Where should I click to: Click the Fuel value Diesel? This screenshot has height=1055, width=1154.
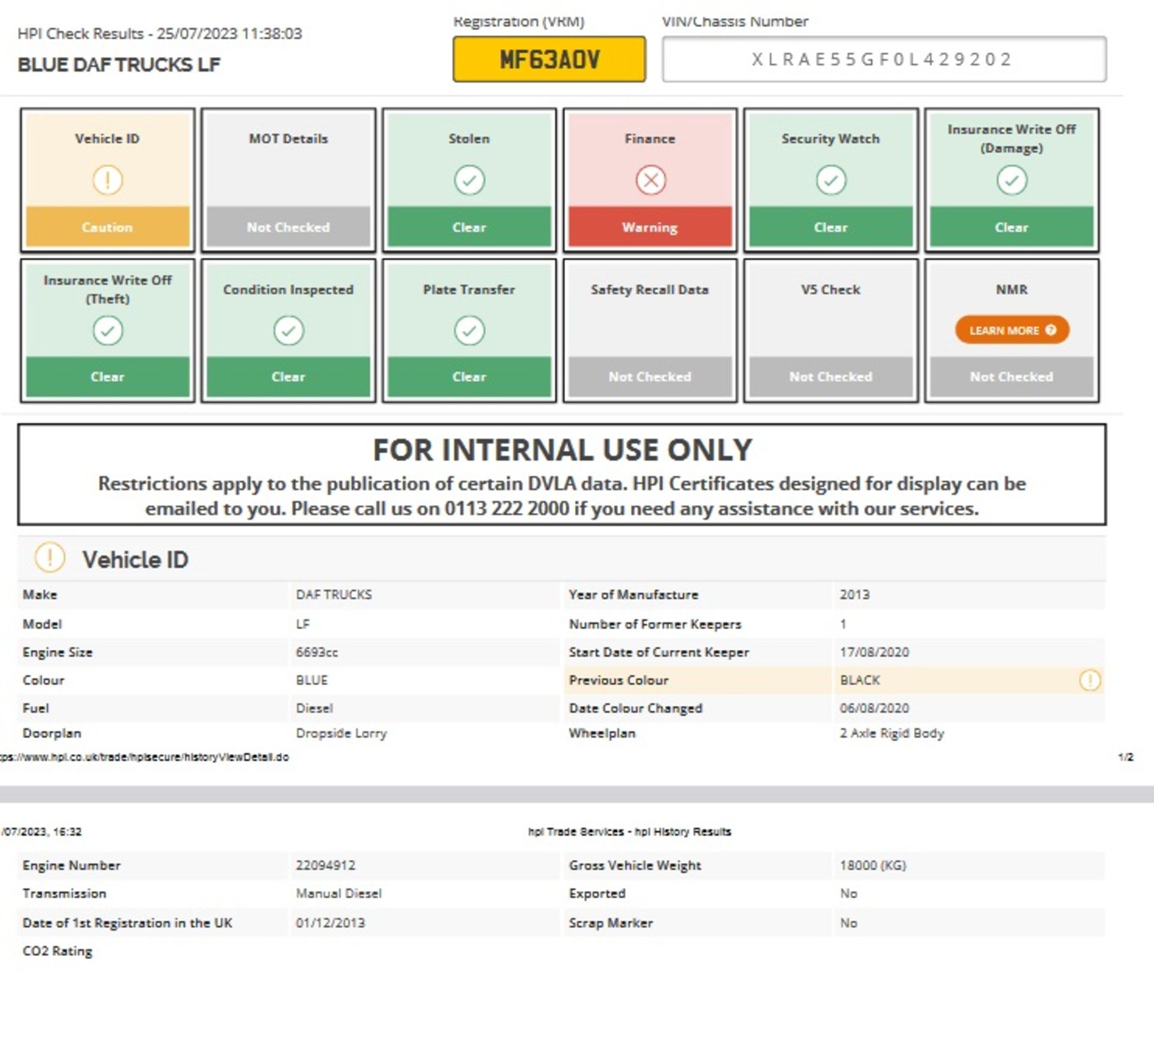(314, 709)
